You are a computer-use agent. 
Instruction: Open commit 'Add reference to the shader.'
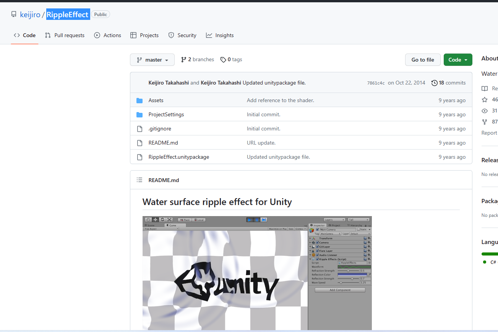click(281, 100)
